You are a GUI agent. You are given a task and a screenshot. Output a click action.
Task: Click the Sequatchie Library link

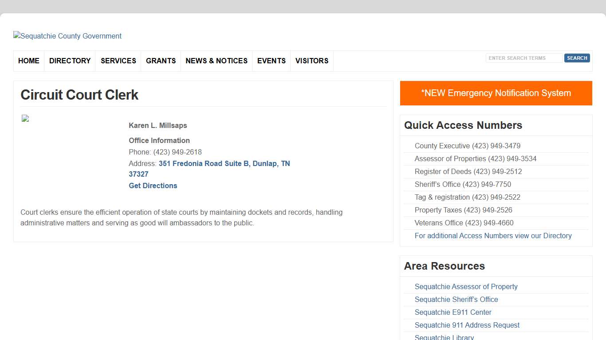tap(444, 337)
